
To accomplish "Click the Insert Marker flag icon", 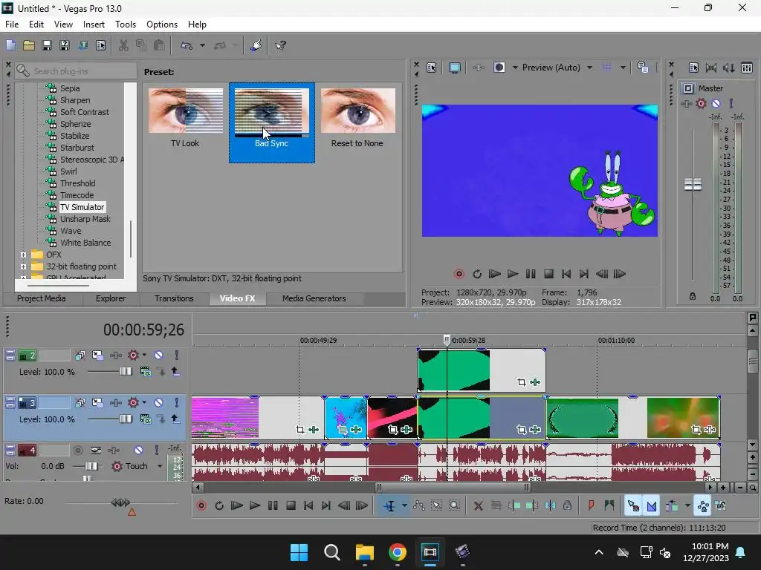I will point(591,506).
